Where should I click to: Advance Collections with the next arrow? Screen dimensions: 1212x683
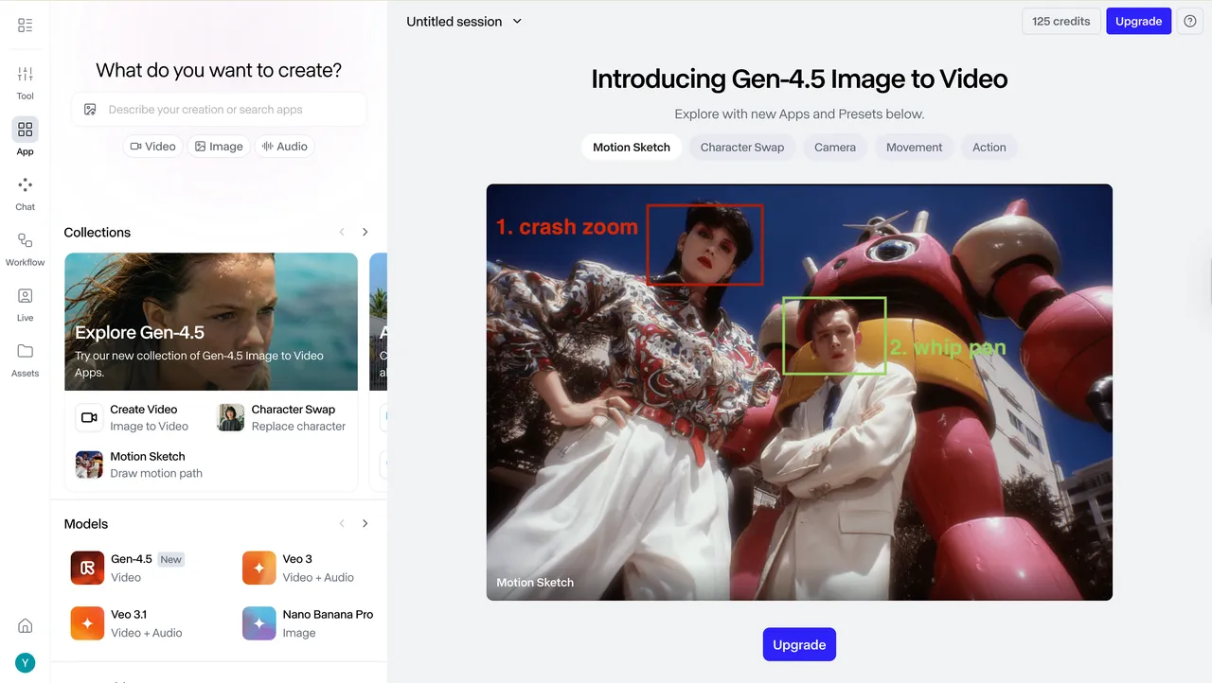(x=365, y=233)
